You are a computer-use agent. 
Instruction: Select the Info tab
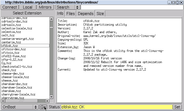click(x=60, y=13)
